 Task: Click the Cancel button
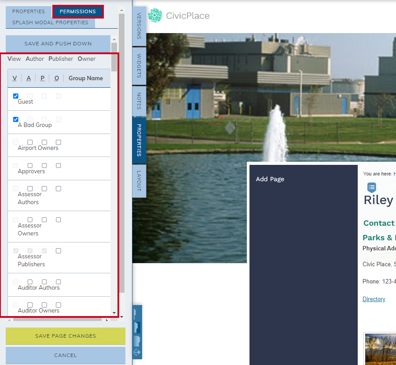click(66, 355)
